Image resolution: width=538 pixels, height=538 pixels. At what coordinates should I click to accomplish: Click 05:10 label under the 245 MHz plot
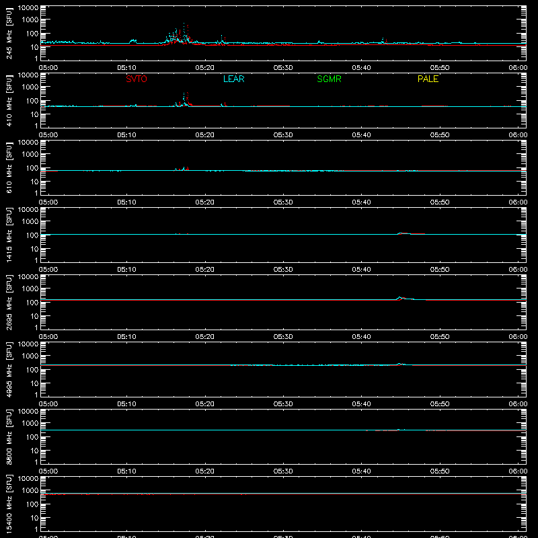click(x=126, y=68)
